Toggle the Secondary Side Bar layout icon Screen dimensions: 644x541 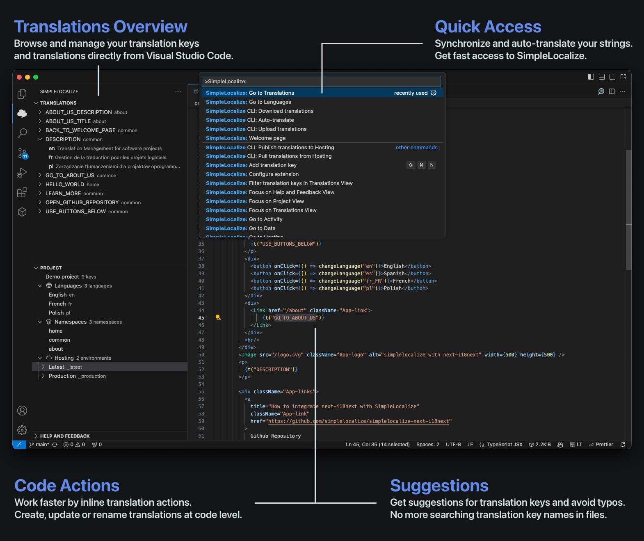click(612, 77)
